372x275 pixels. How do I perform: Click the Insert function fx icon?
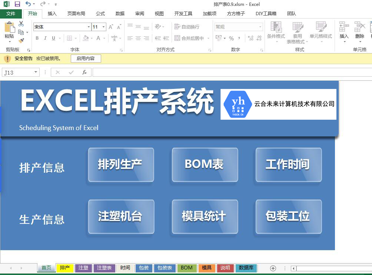(84, 72)
